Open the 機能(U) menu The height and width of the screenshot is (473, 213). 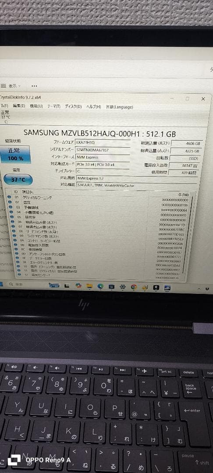pos(36,106)
